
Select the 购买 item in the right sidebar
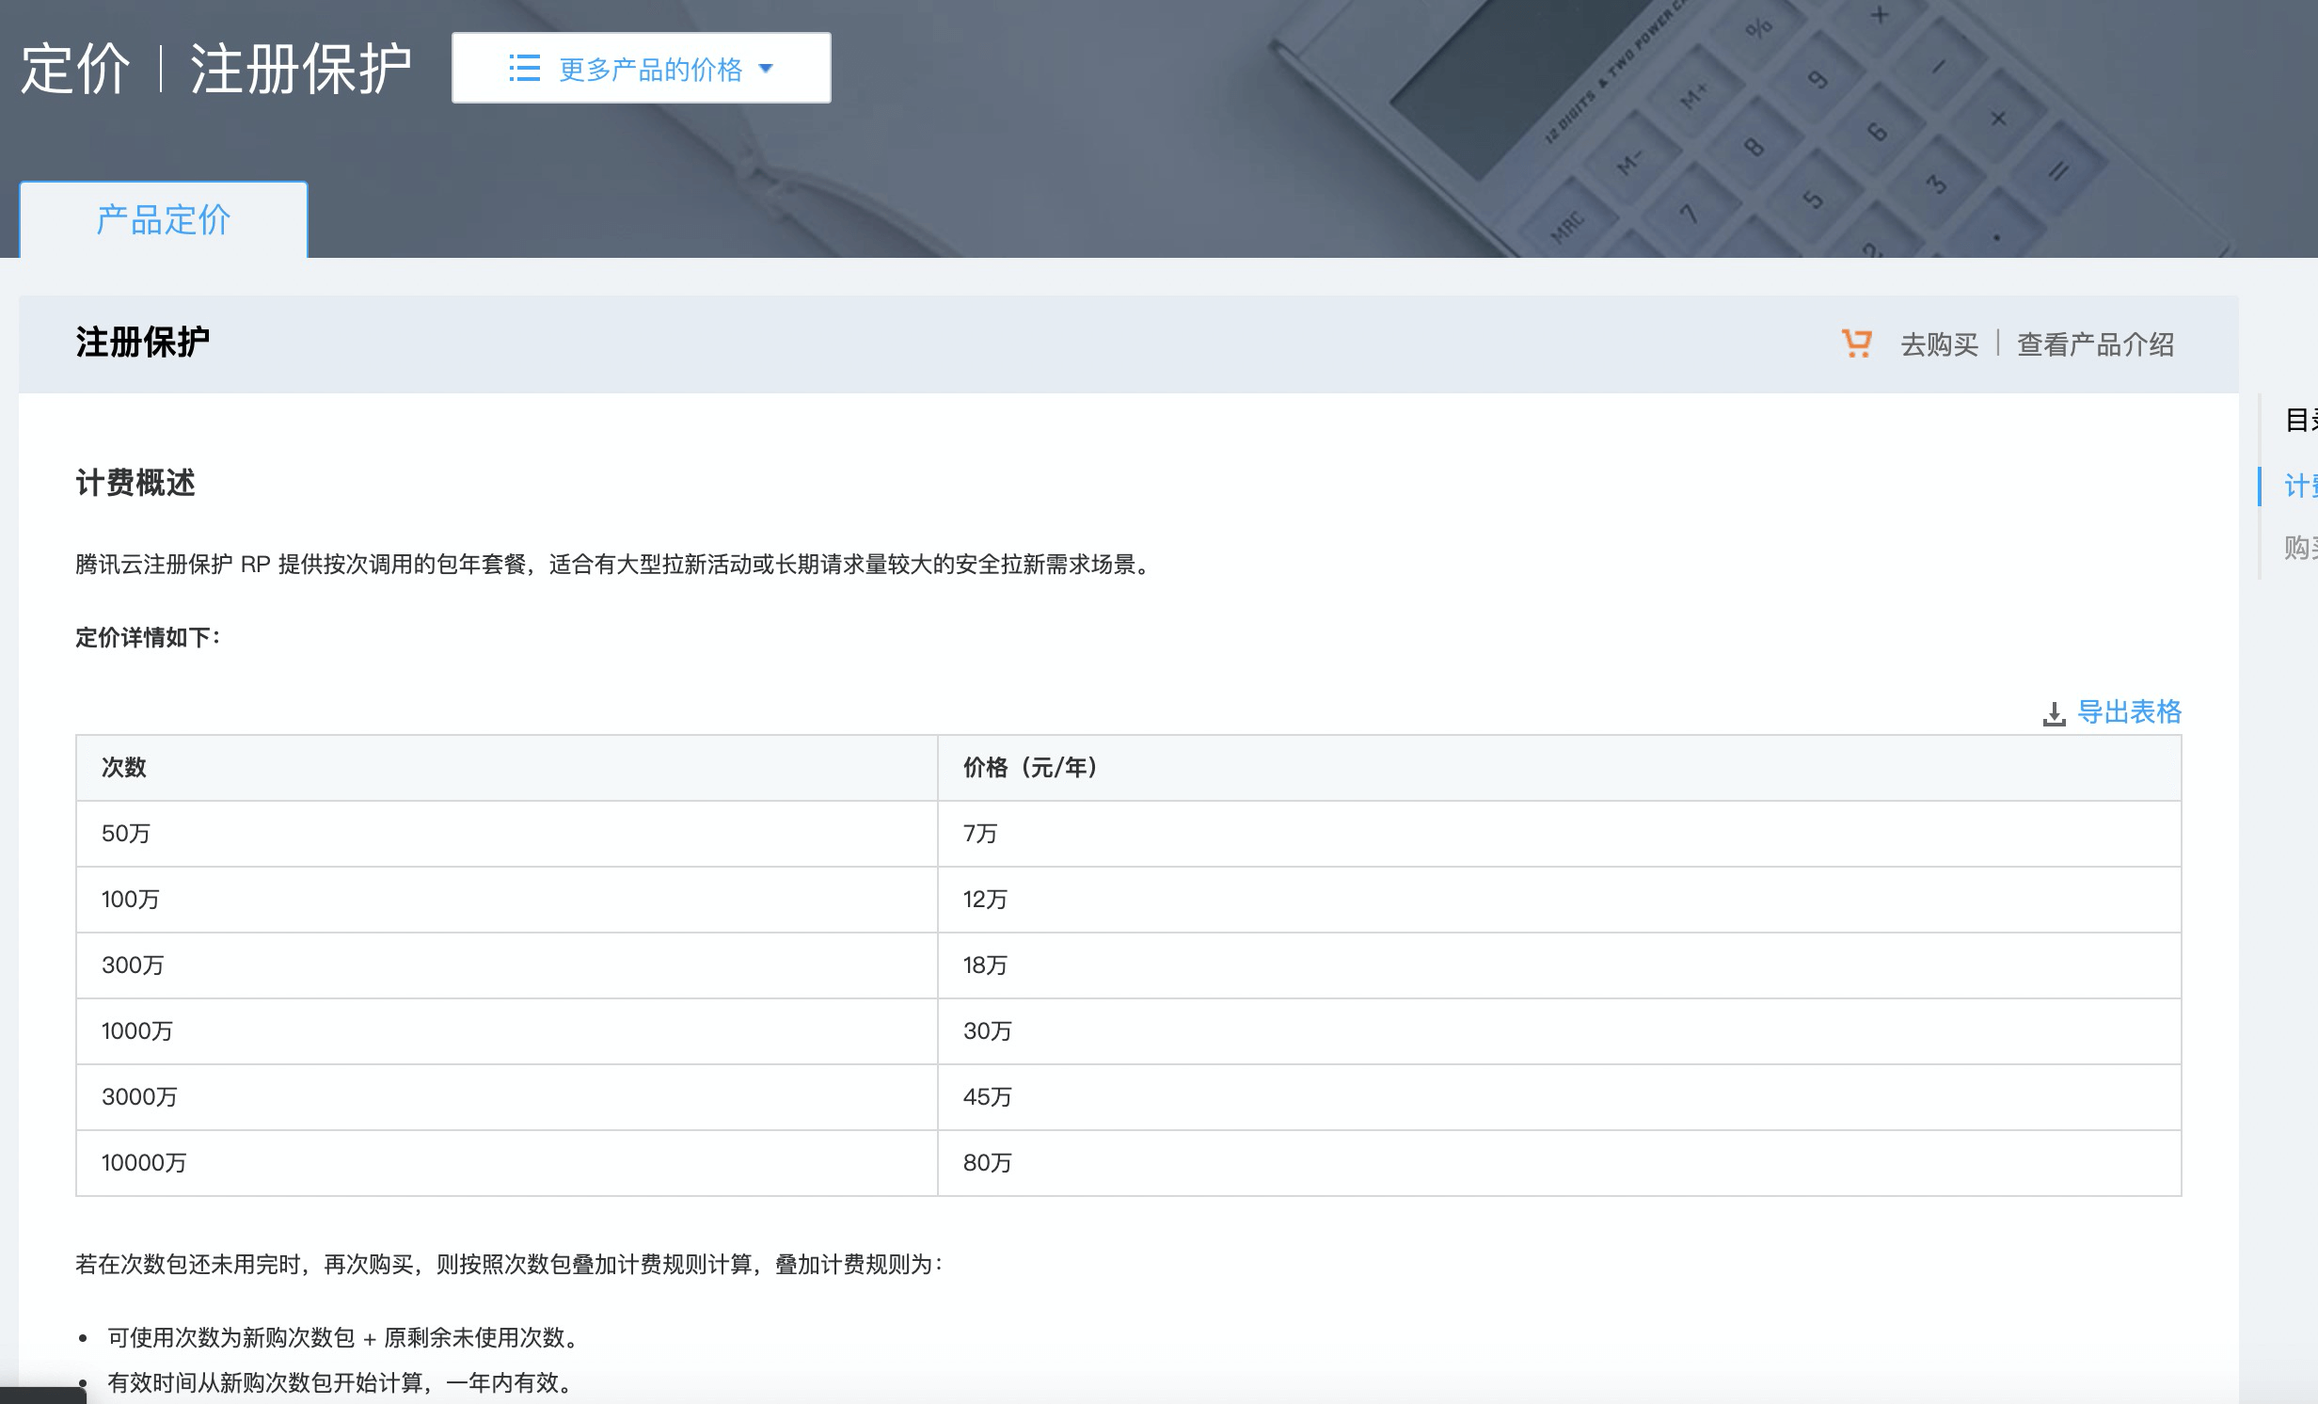click(x=2299, y=547)
